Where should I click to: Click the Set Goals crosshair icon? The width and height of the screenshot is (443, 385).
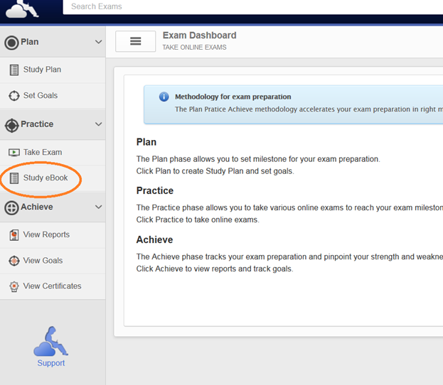[14, 96]
